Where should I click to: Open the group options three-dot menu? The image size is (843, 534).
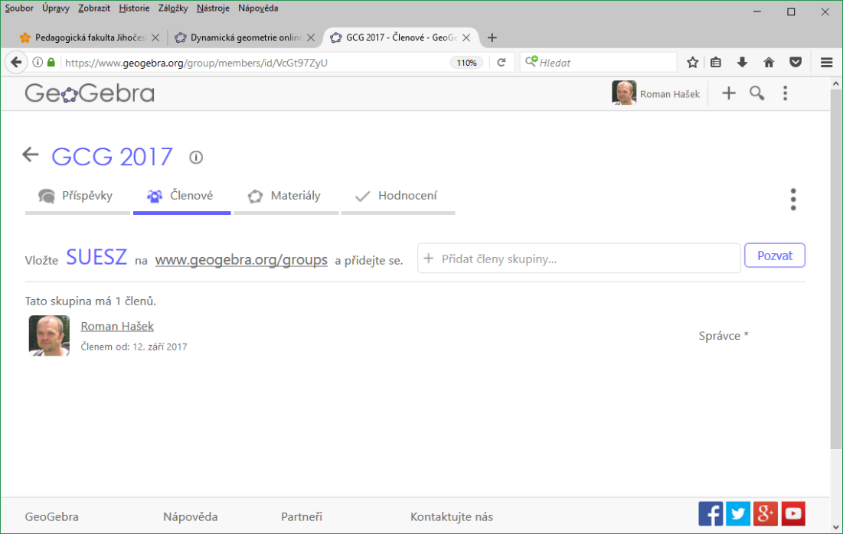pyautogui.click(x=793, y=200)
